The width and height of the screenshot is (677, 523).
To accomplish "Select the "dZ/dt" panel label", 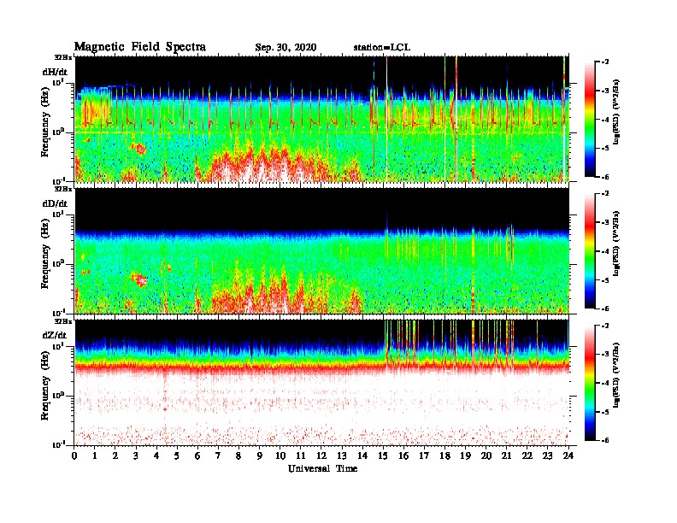I will tap(55, 335).
